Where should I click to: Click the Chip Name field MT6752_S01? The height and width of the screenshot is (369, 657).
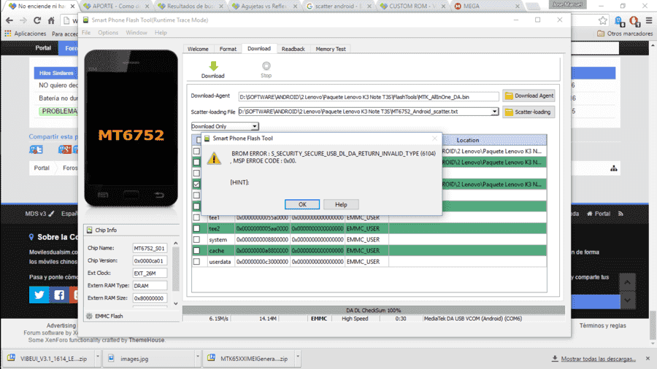coord(150,248)
